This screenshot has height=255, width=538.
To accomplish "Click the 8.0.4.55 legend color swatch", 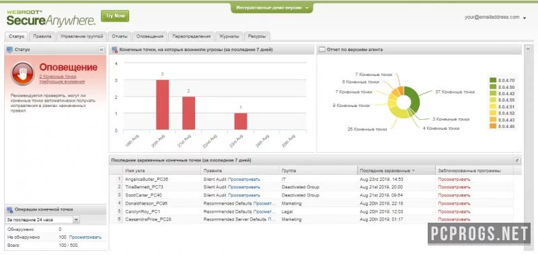I will [x=493, y=100].
